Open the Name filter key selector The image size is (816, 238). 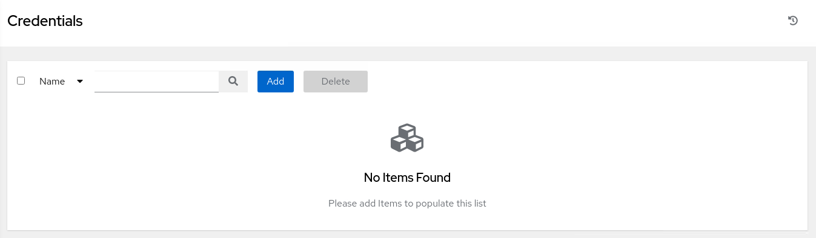pos(61,82)
